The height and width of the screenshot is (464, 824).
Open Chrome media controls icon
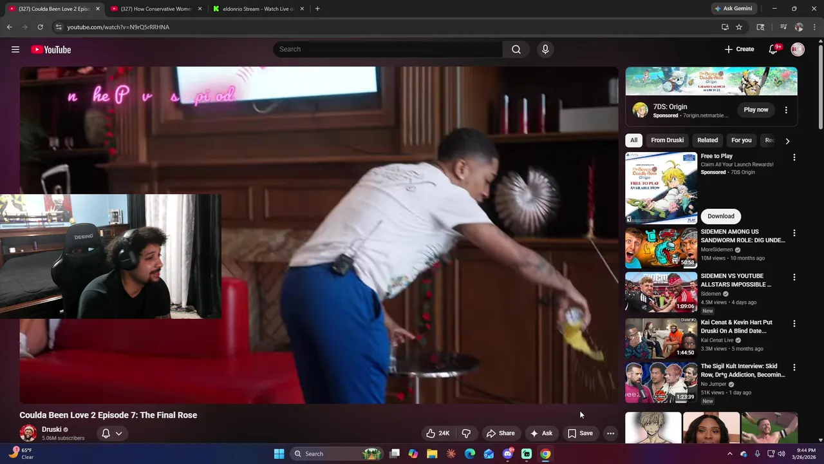click(x=783, y=27)
